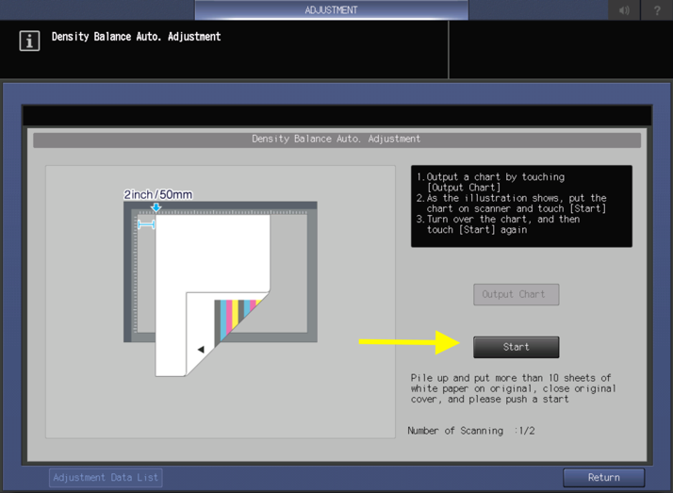Click the numbered instruction text box

[521, 206]
